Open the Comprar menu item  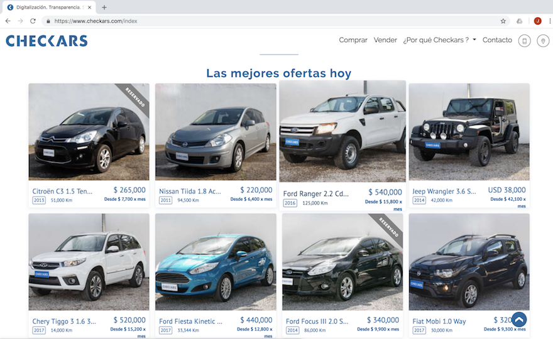[x=353, y=40]
